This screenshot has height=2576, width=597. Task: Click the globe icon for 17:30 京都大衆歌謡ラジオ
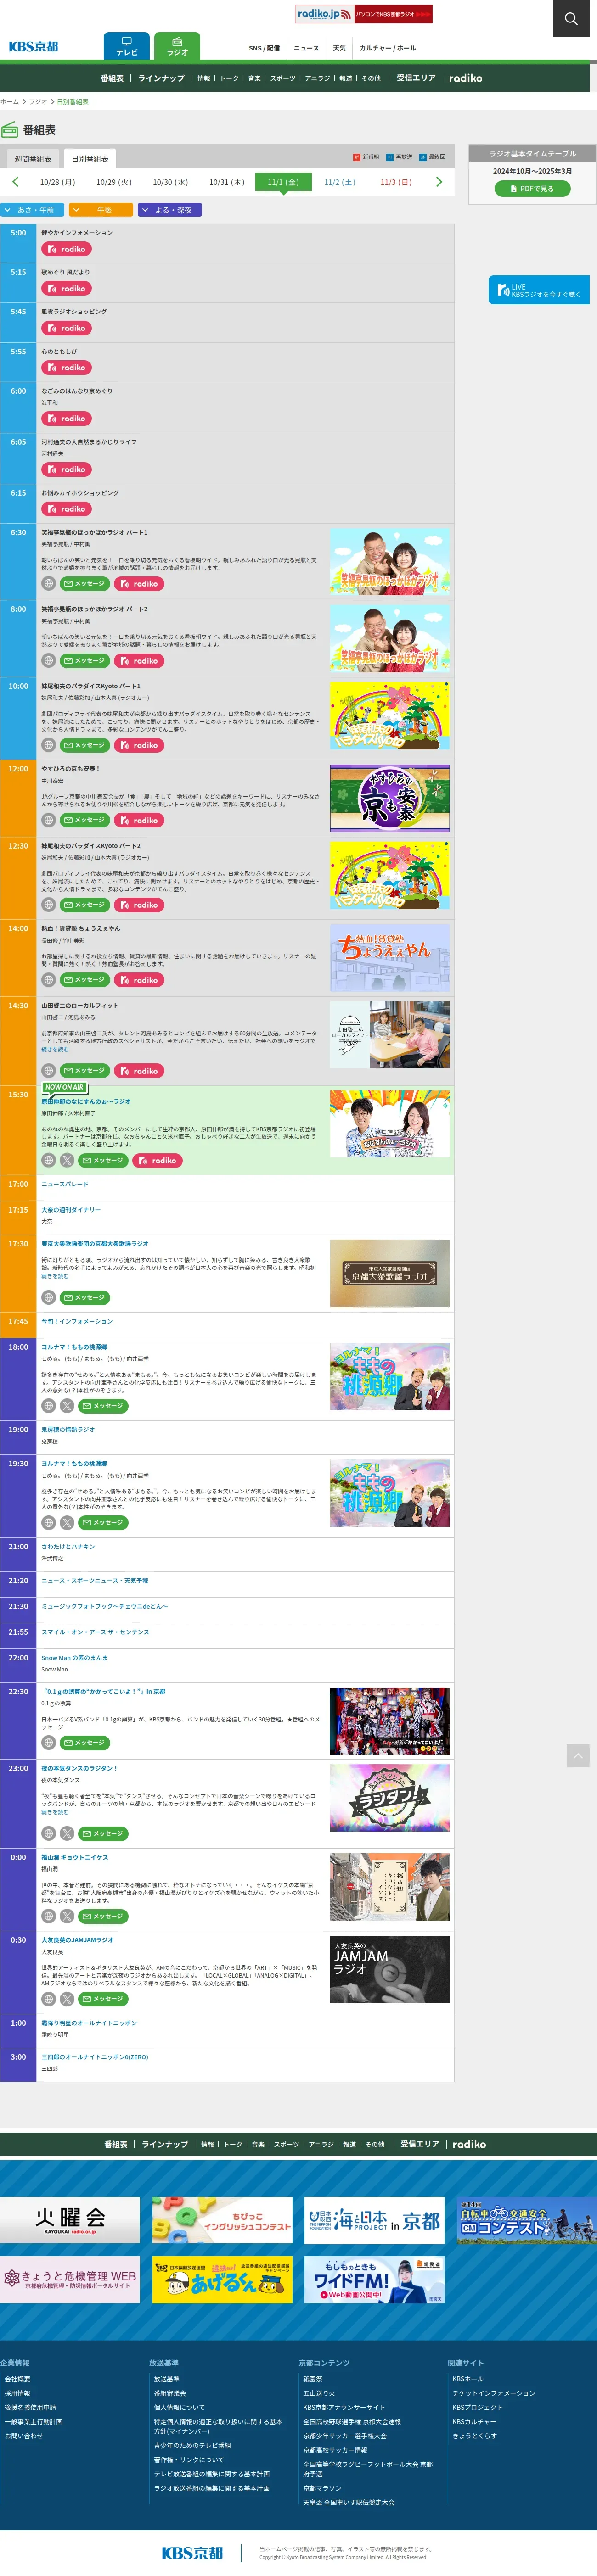(48, 1297)
